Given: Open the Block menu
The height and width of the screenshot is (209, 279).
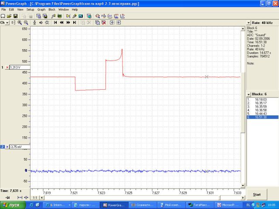Looking at the screenshot, I should coord(52,10).
